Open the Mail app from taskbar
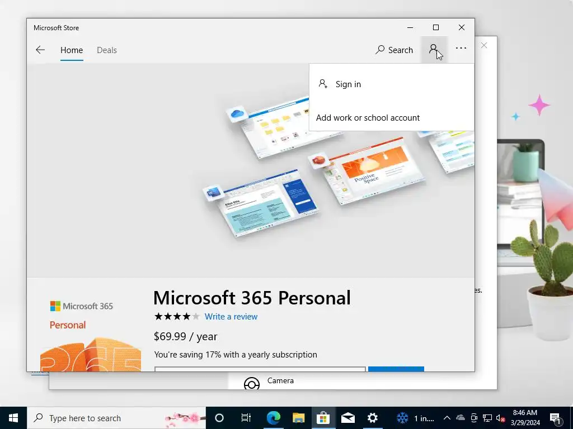 pos(348,418)
